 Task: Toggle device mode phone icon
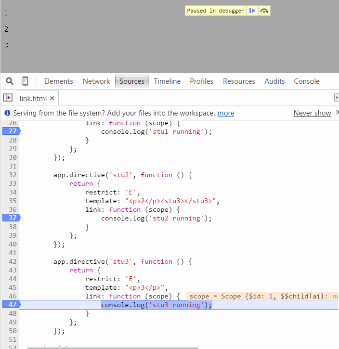pyautogui.click(x=26, y=81)
